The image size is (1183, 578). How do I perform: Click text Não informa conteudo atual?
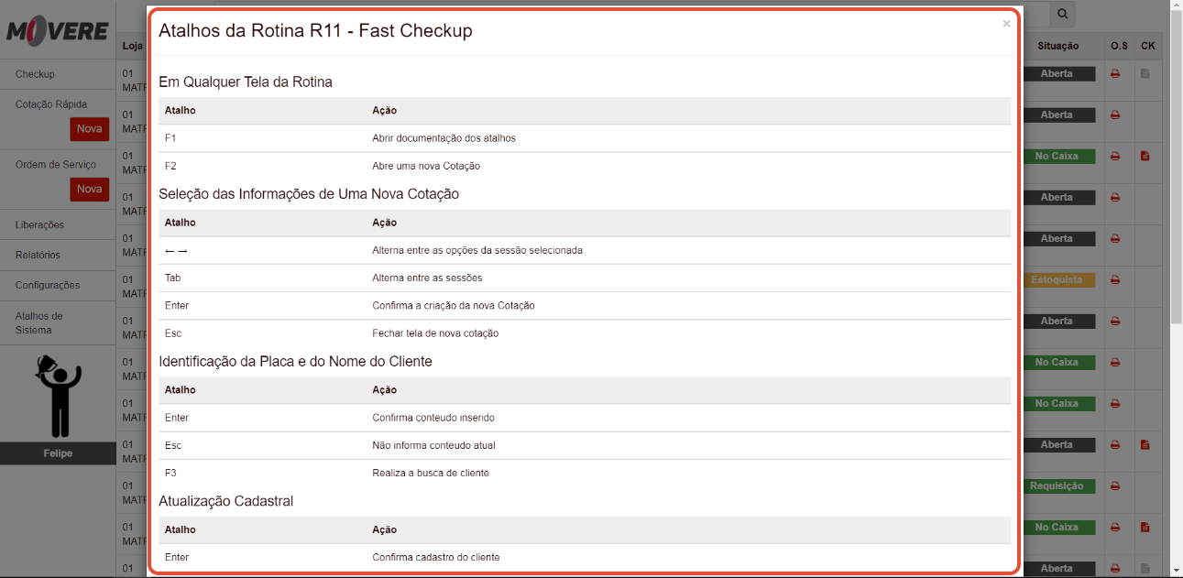(x=433, y=445)
